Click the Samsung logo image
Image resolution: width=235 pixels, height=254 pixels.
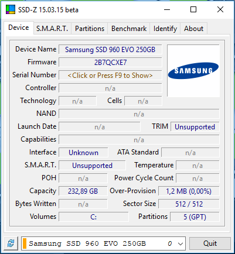pos(193,71)
